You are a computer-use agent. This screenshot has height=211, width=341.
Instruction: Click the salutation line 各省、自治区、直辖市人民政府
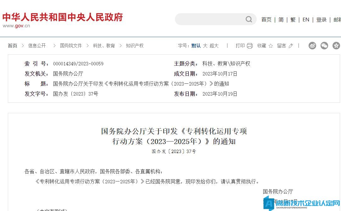94,171
